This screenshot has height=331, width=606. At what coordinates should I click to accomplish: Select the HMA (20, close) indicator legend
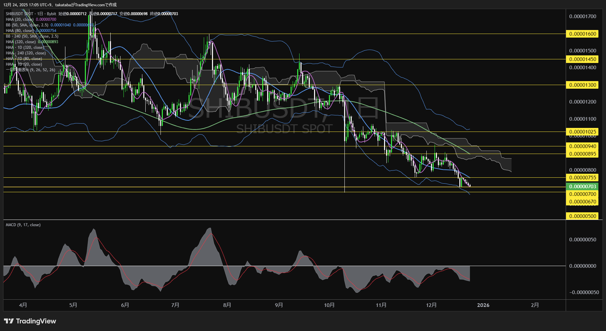click(x=19, y=19)
